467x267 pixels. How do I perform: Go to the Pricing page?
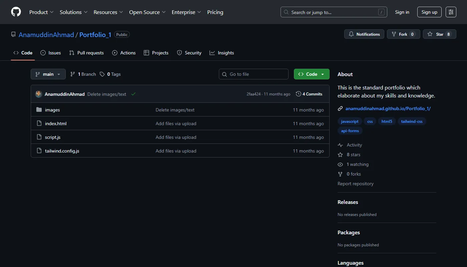tap(215, 12)
